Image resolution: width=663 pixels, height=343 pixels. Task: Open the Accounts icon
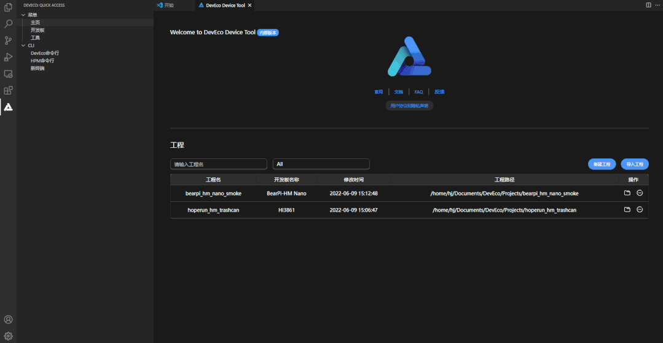pos(8,319)
